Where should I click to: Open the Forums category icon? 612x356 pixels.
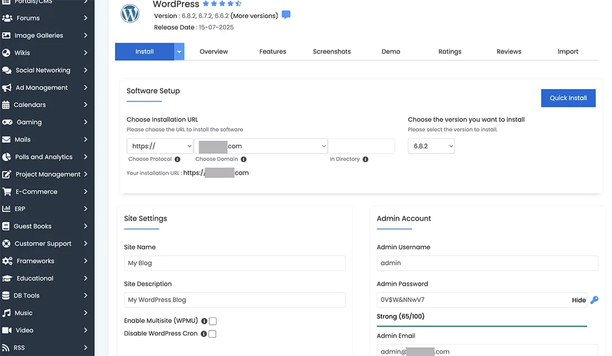click(x=7, y=18)
